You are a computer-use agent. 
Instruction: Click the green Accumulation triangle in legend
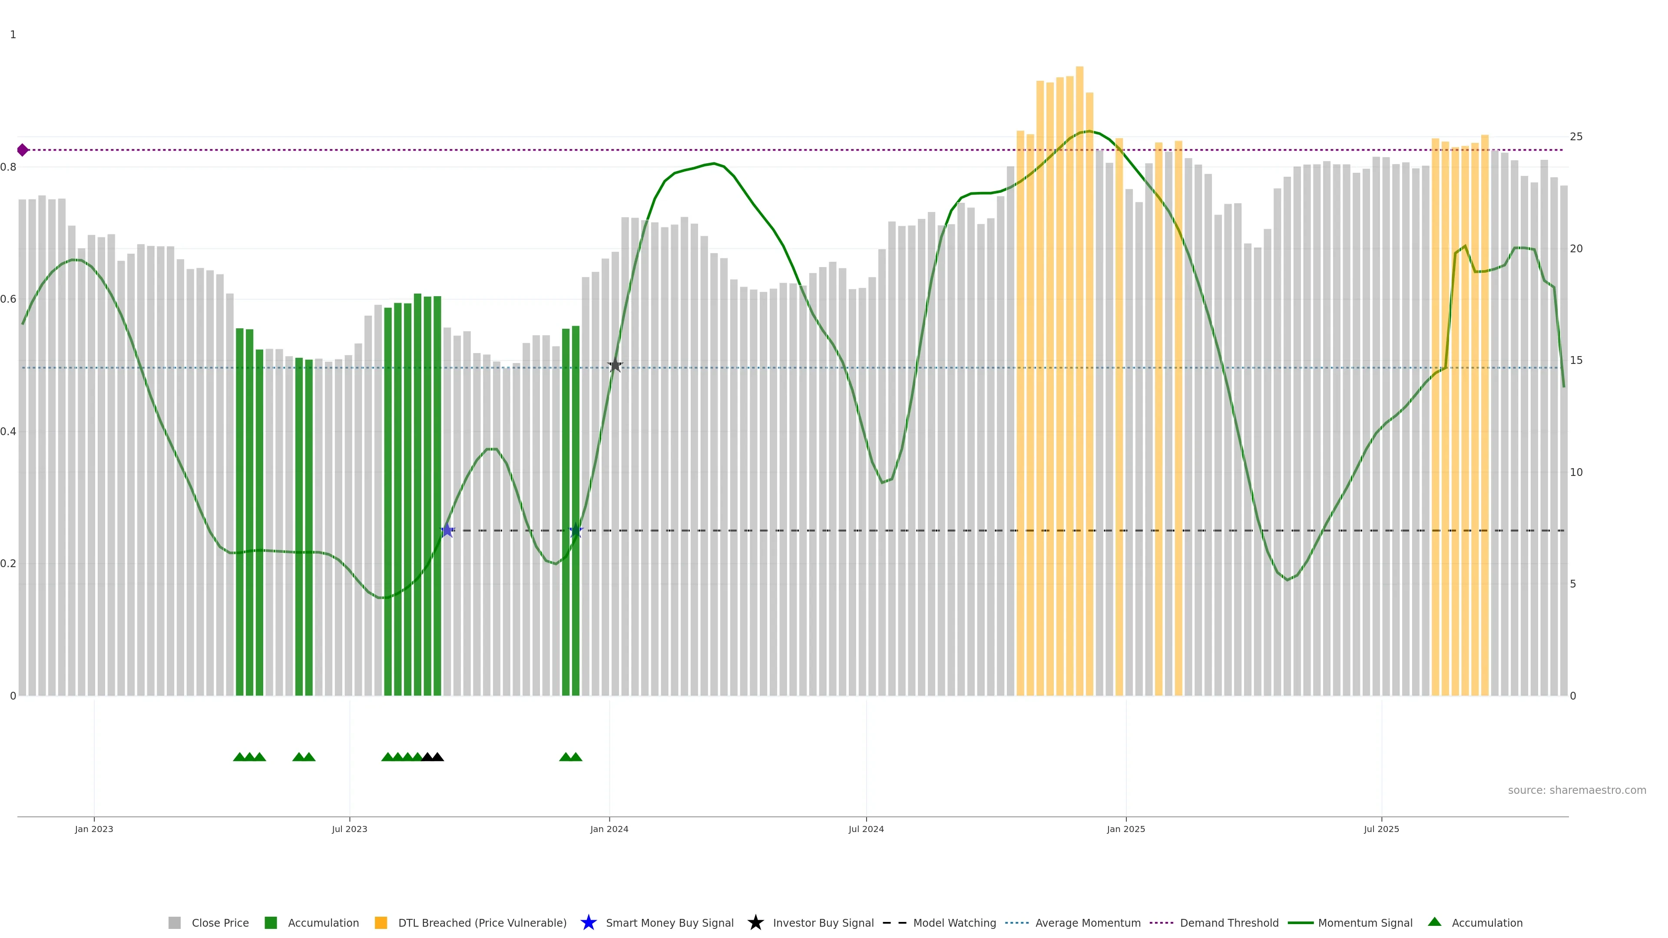pyautogui.click(x=1435, y=922)
